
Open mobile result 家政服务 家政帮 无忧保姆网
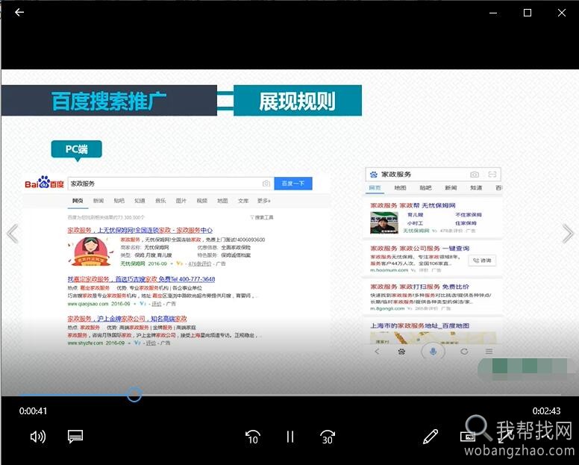[x=413, y=205]
